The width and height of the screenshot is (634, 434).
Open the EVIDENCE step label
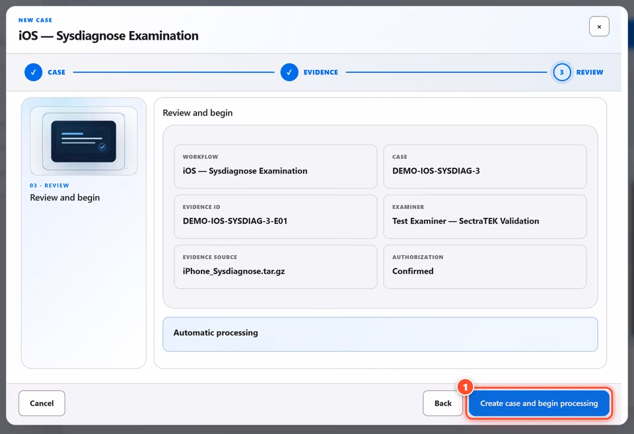[x=321, y=73]
